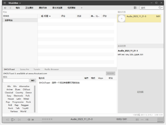The image size is (166, 125).
Task: Click the volume speaker icon
Action: (29, 120)
